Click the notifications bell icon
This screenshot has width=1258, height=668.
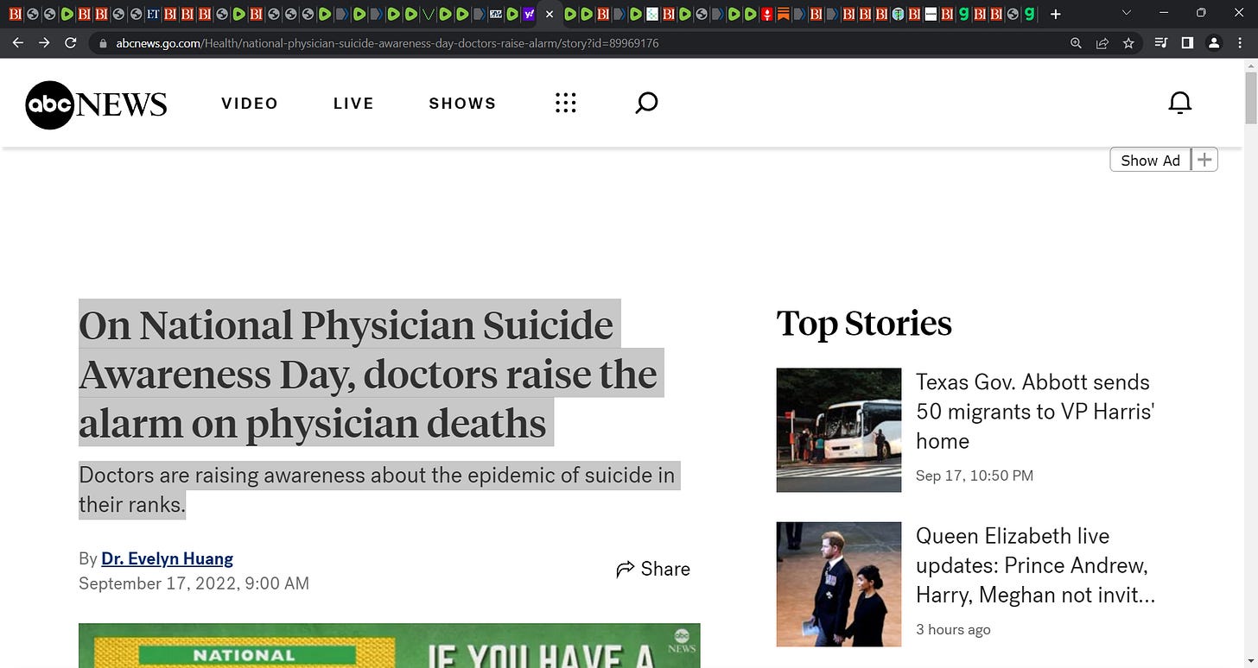click(1179, 103)
